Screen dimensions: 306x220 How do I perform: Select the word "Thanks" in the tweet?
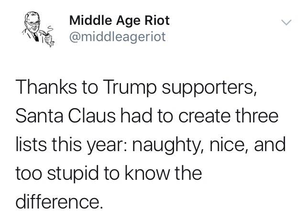coord(46,87)
